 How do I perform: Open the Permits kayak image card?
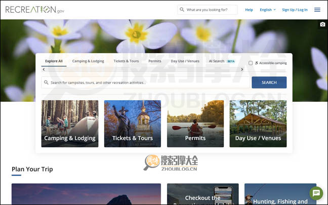(195, 124)
